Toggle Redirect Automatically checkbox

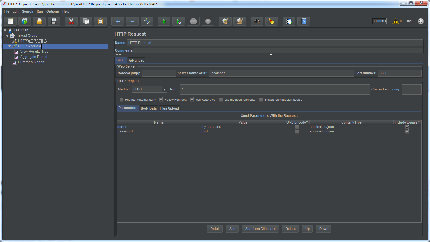pyautogui.click(x=121, y=99)
